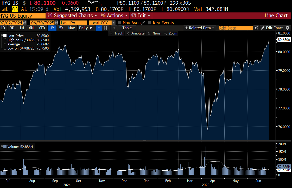This screenshot has height=188, width=292.
Task: Enable the Mov Avgs checkbox
Action: (119, 23)
